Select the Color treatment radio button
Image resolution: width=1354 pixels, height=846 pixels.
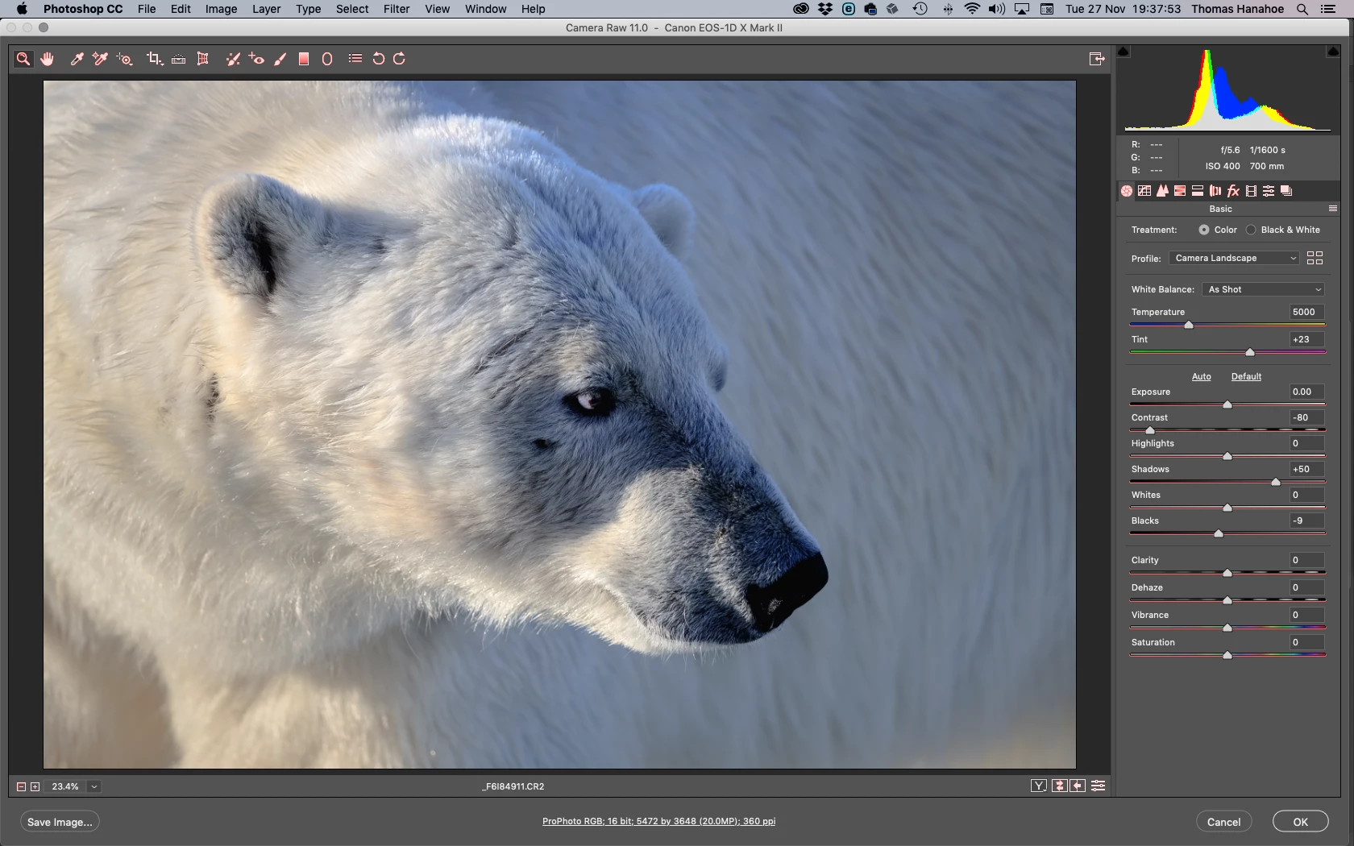click(1203, 230)
